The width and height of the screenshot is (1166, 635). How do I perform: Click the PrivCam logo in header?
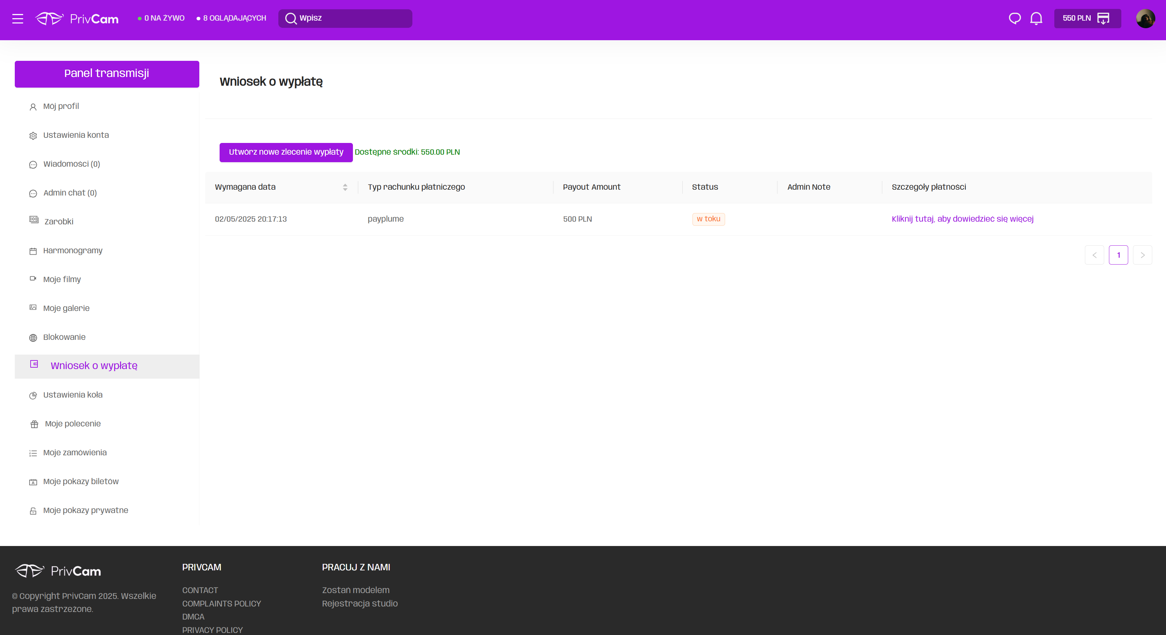point(77,19)
